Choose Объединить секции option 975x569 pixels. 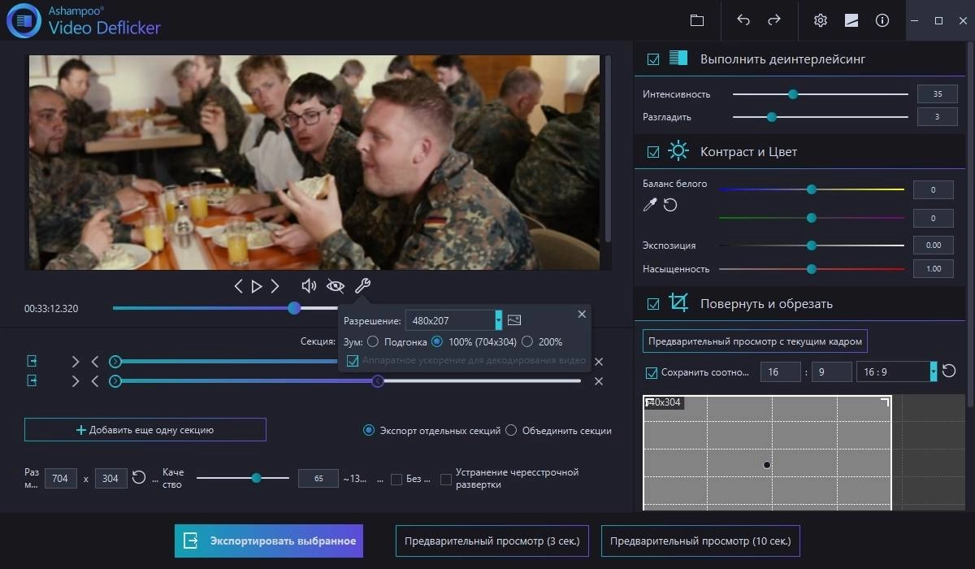[x=511, y=430]
